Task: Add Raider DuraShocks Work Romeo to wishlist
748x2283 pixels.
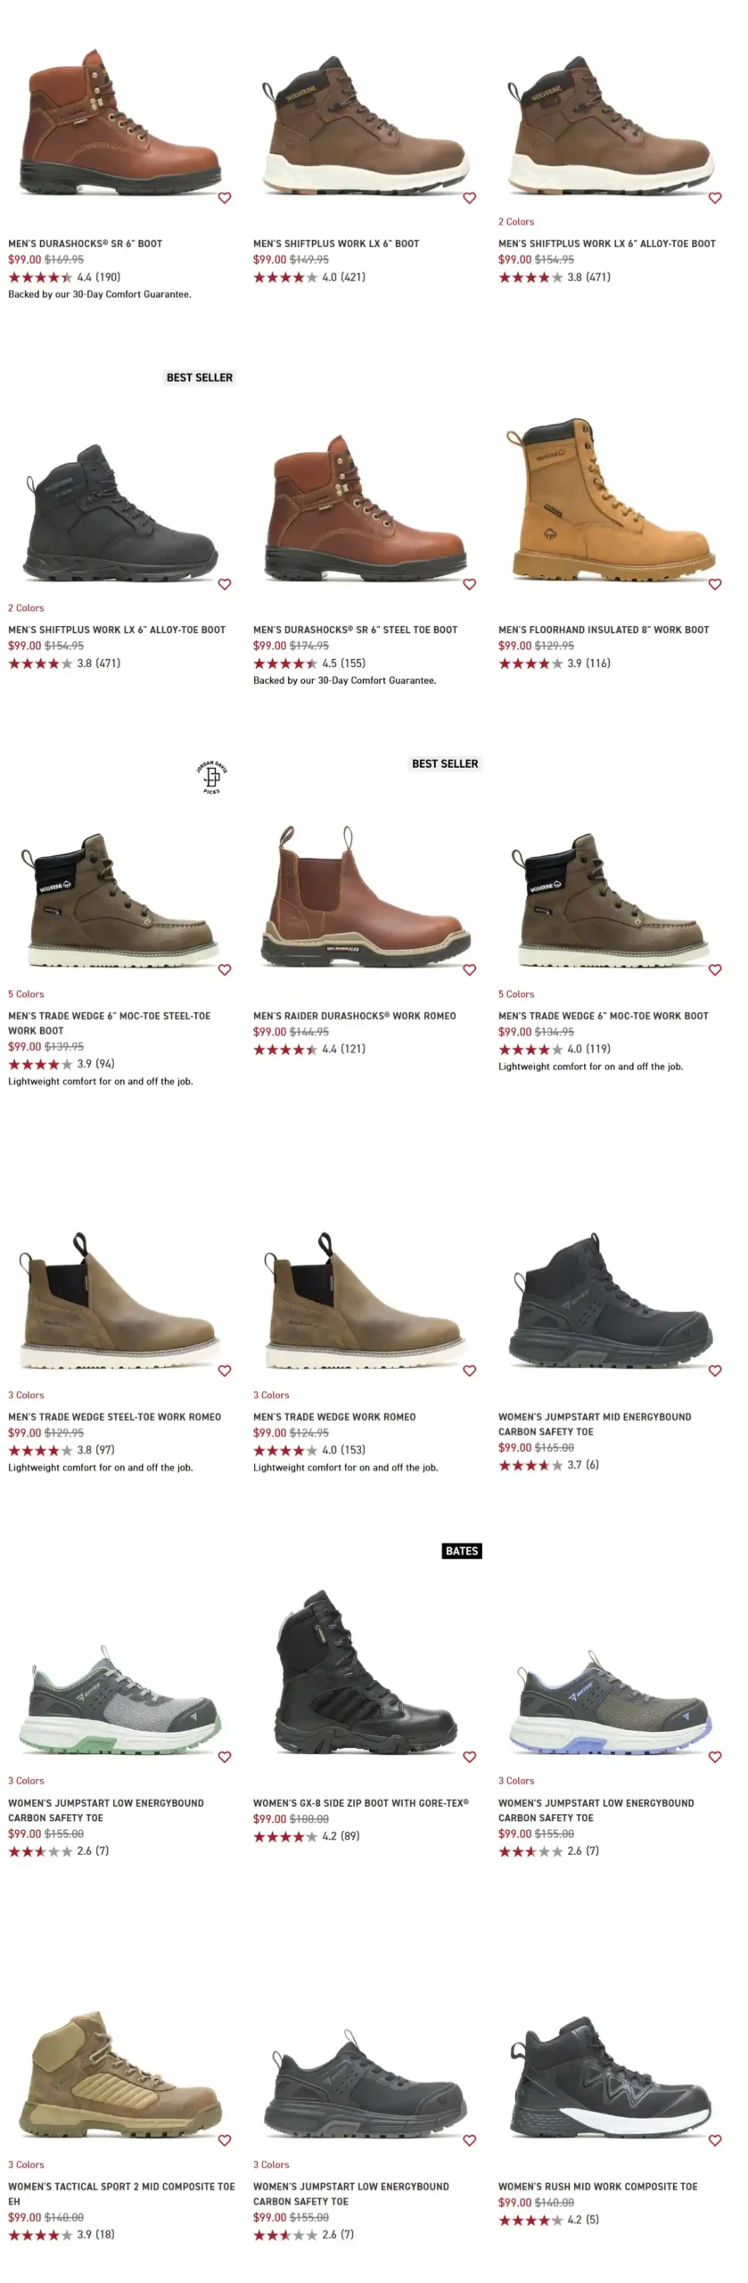Action: pyautogui.click(x=470, y=969)
